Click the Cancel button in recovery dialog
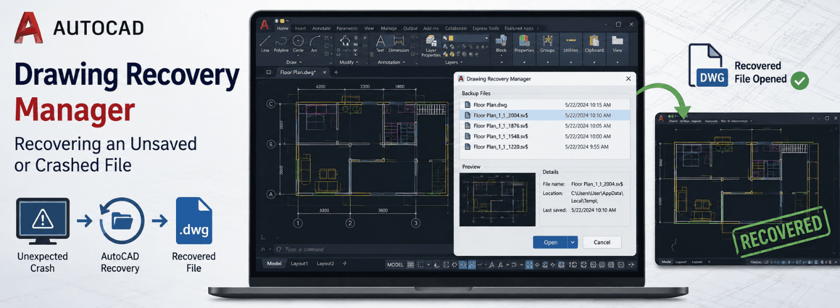 [602, 242]
